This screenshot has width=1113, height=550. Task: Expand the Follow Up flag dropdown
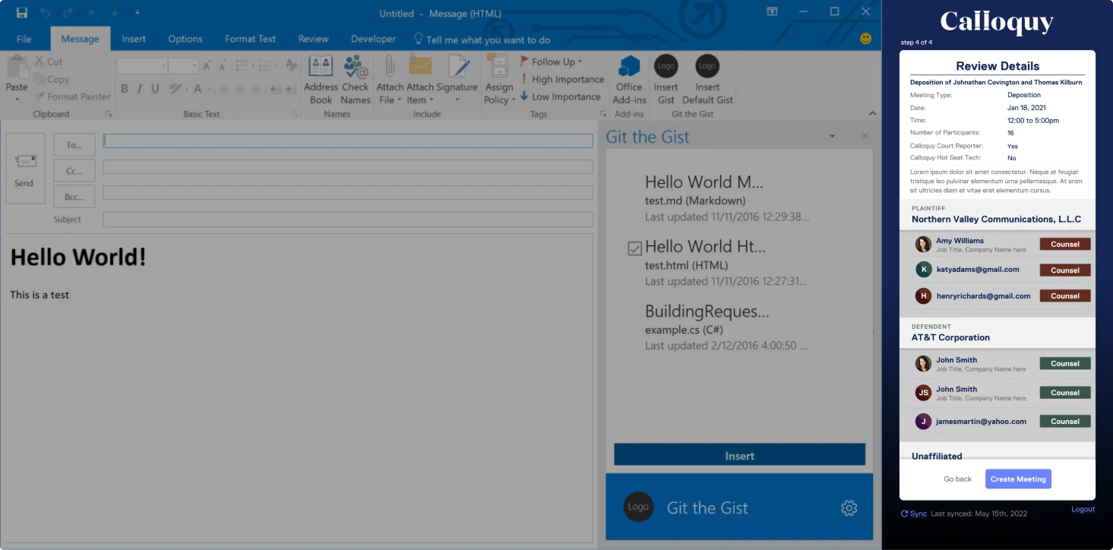581,62
